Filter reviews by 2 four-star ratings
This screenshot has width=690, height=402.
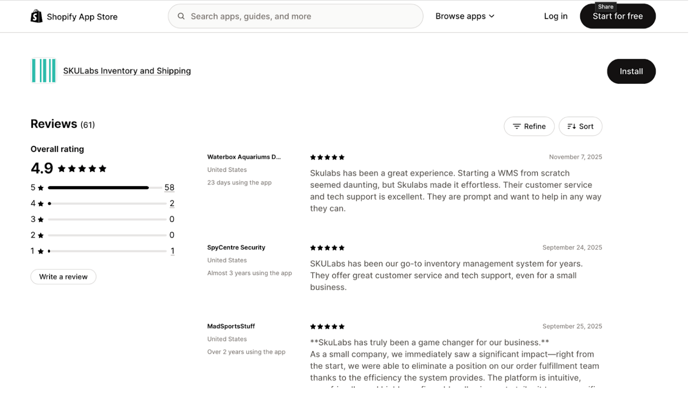[x=172, y=203]
